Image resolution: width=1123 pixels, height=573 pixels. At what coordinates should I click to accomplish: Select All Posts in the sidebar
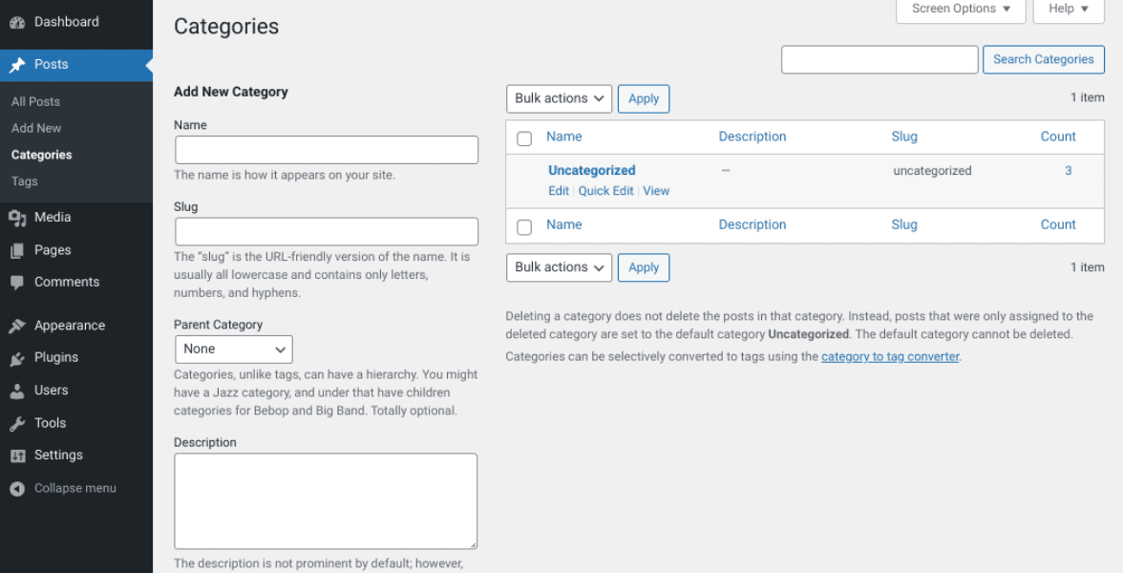35,100
